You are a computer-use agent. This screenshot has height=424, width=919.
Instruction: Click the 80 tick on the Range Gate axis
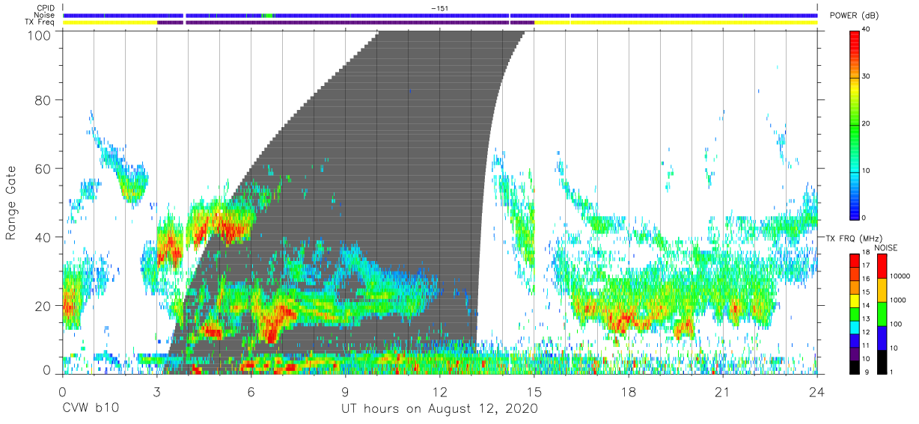tap(44, 100)
